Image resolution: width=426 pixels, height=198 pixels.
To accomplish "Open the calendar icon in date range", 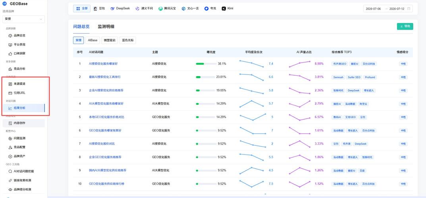I will [409, 9].
